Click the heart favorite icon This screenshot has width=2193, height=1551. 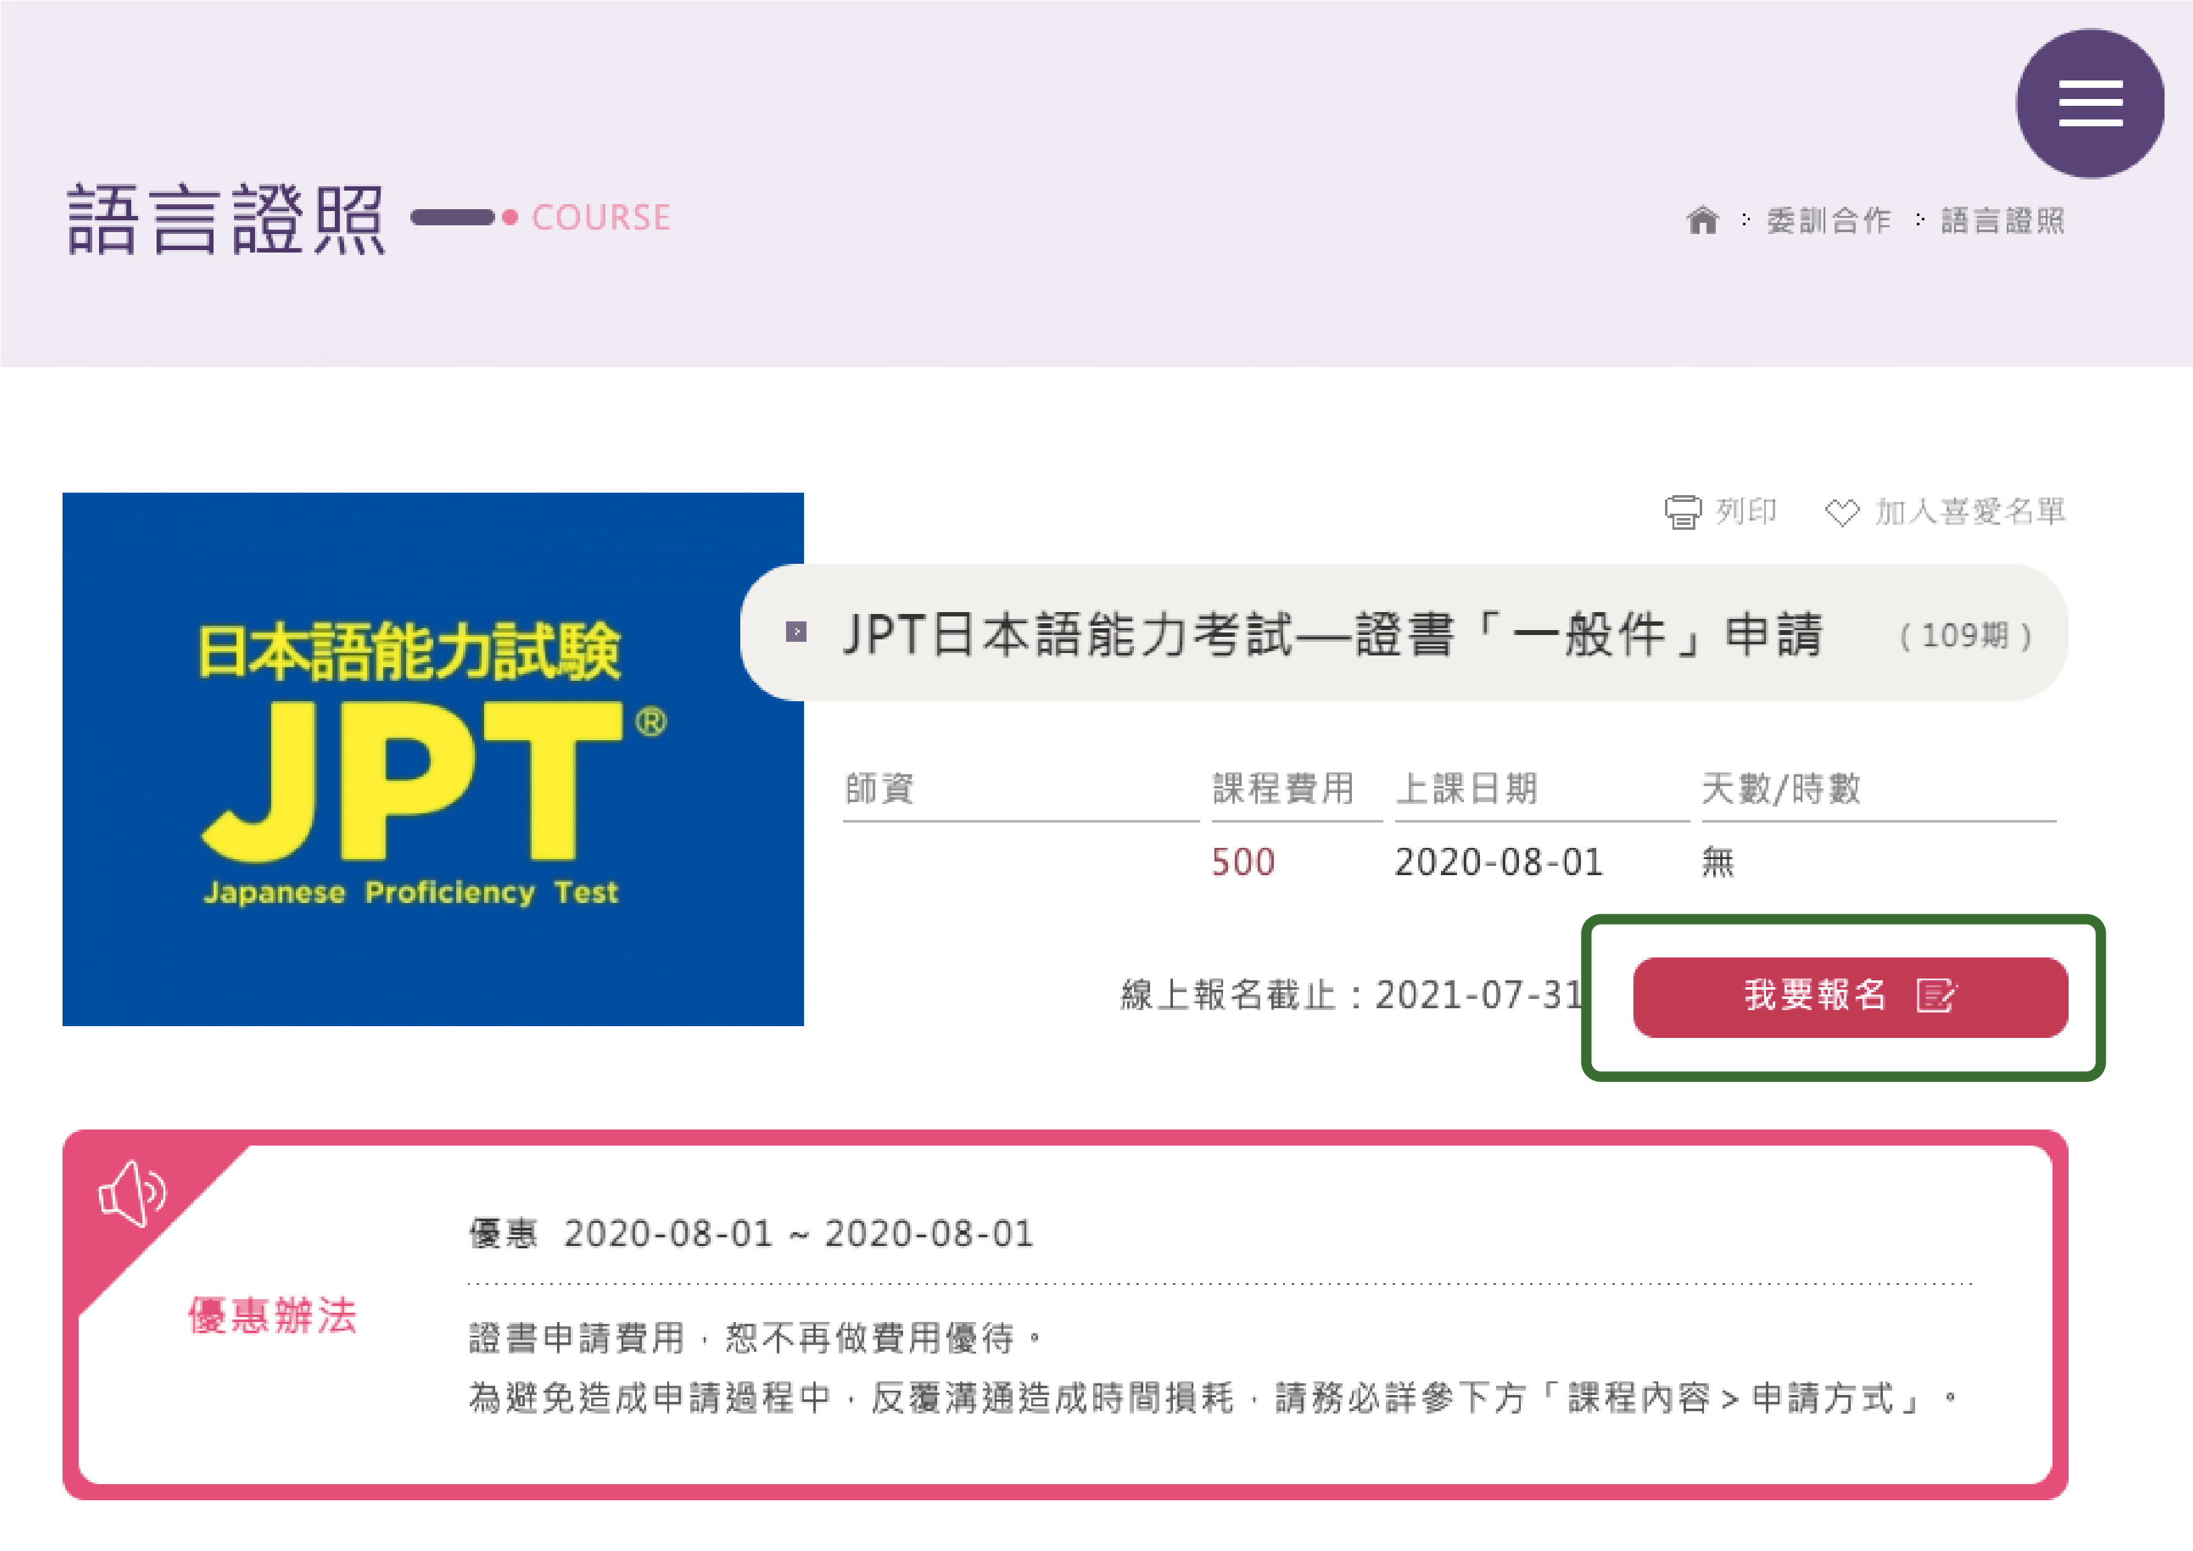coord(1841,513)
